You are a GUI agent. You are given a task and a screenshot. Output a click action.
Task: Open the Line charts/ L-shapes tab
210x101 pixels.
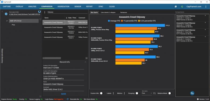(x=108, y=12)
